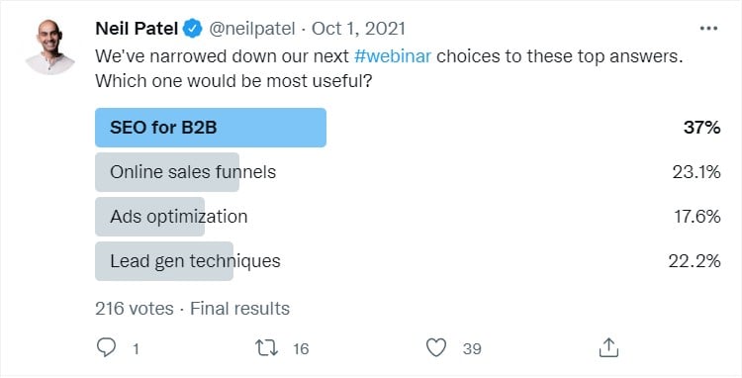Retweet using the arrows icon
Viewport: 742px width, 378px height.
[266, 348]
